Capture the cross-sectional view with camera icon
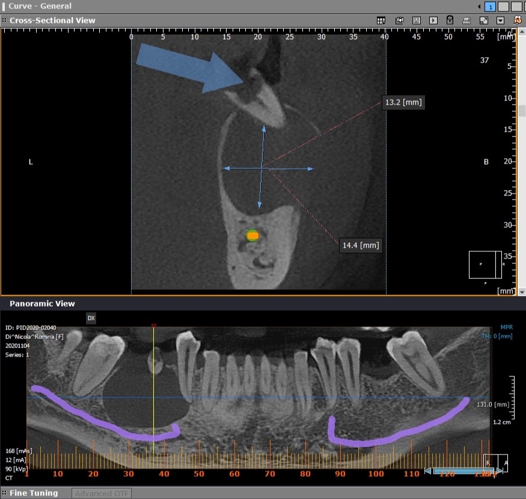The image size is (526, 499). tap(400, 21)
